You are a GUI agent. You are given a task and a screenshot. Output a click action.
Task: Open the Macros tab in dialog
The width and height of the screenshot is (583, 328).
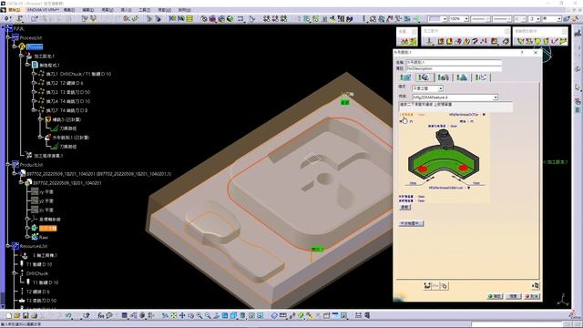[x=482, y=77]
